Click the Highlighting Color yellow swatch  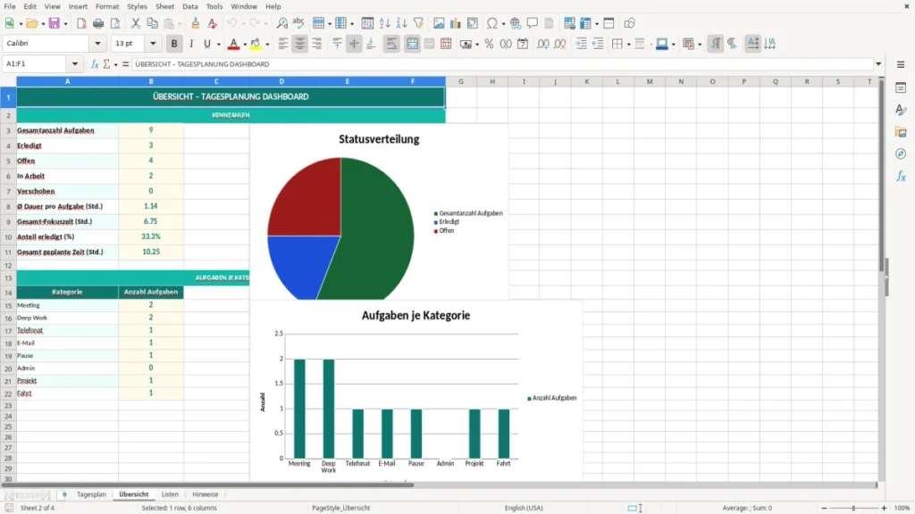256,44
